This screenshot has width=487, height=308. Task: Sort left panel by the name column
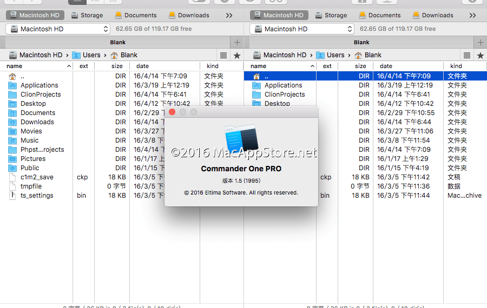pyautogui.click(x=38, y=66)
